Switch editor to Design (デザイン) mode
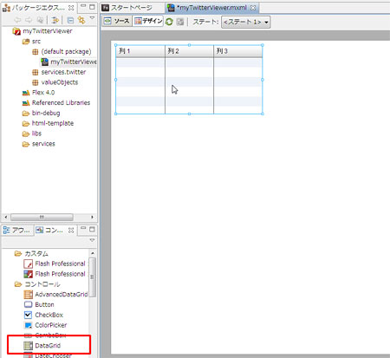The image size is (390, 358). [148, 21]
